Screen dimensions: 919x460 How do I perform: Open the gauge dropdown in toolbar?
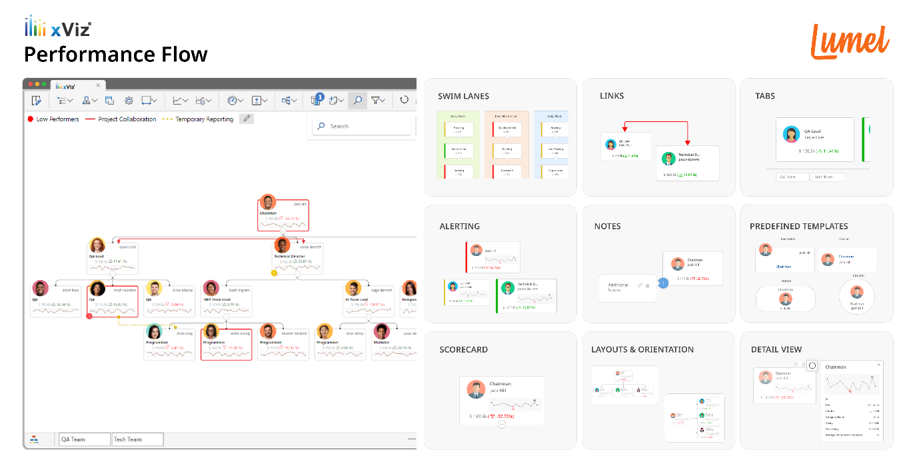tap(235, 100)
